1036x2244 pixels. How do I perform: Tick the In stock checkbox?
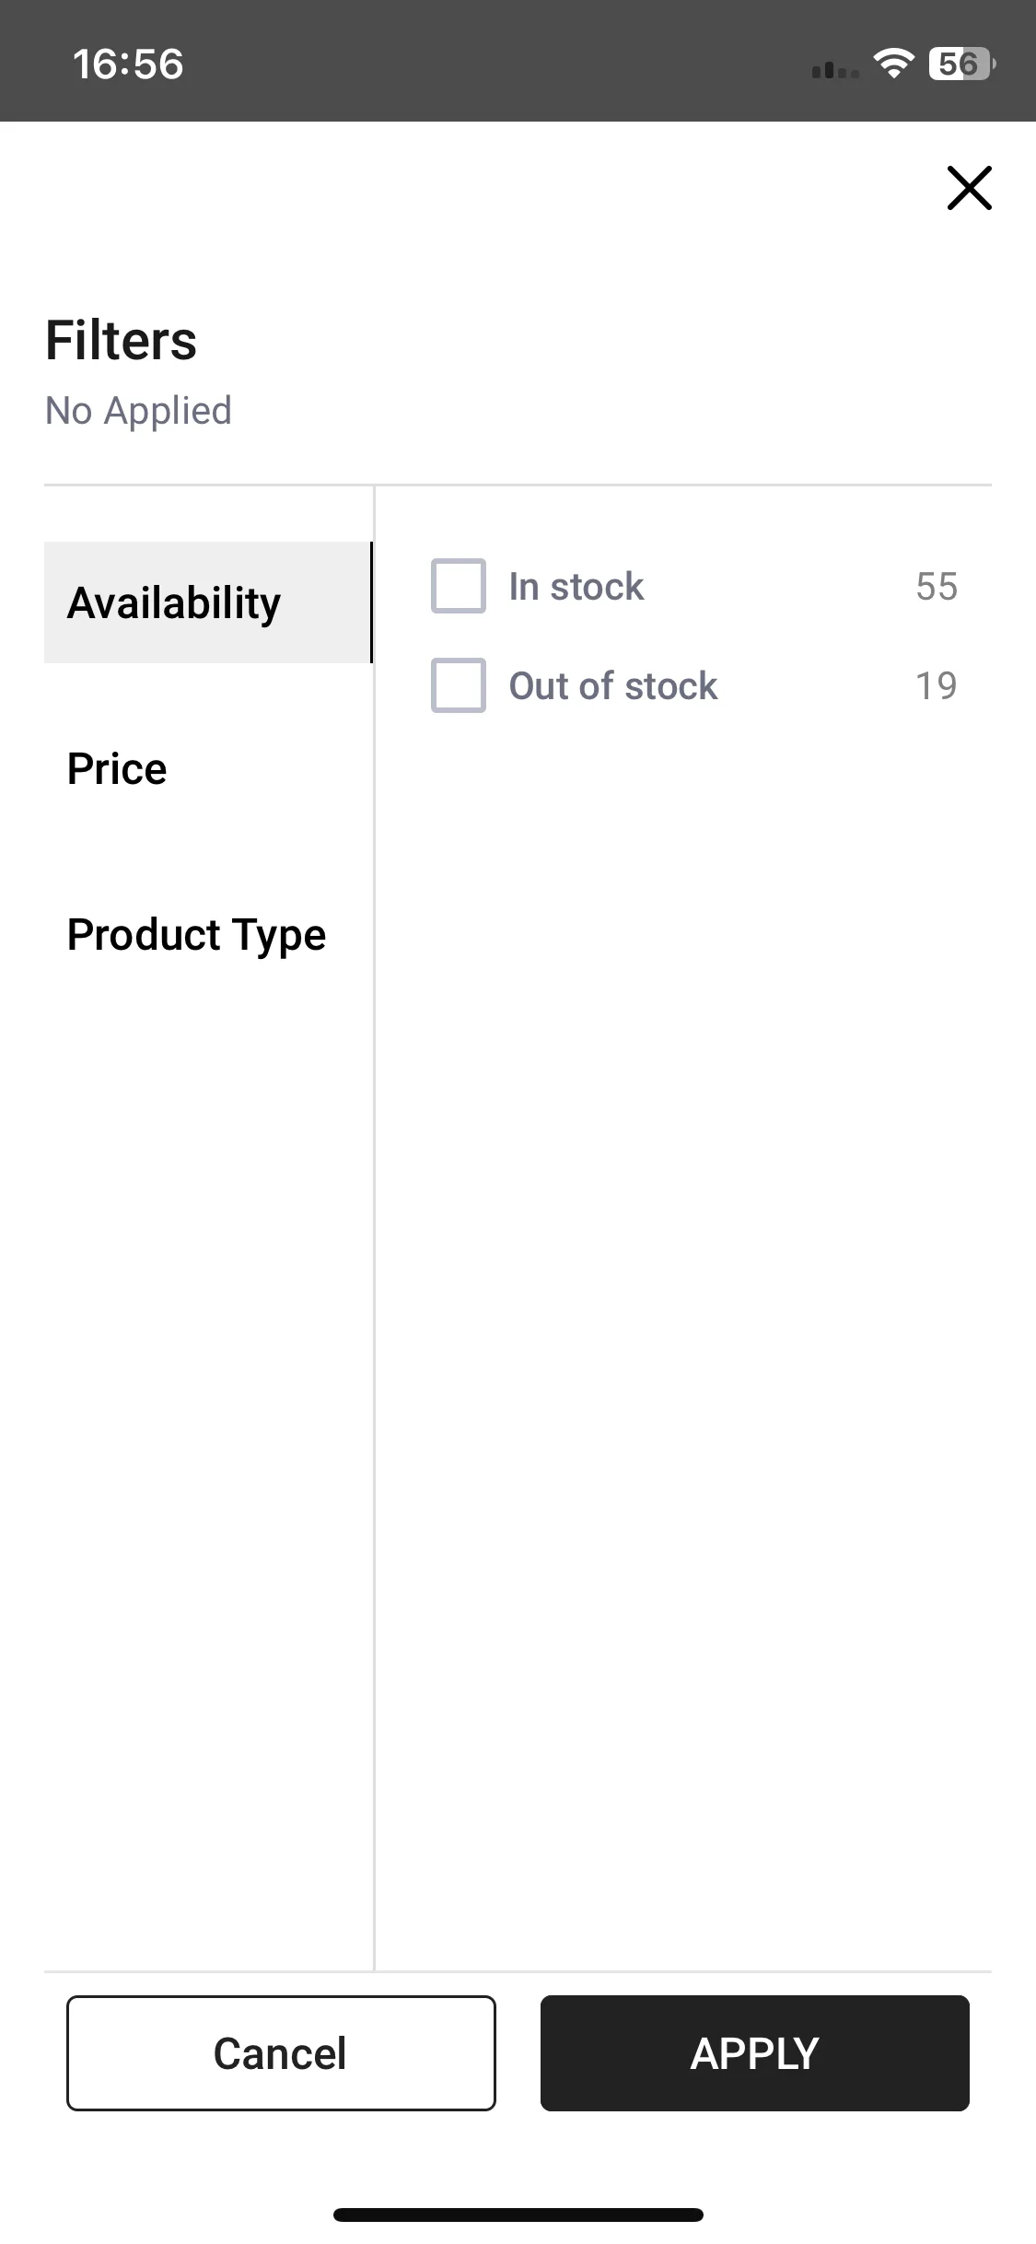click(x=459, y=586)
